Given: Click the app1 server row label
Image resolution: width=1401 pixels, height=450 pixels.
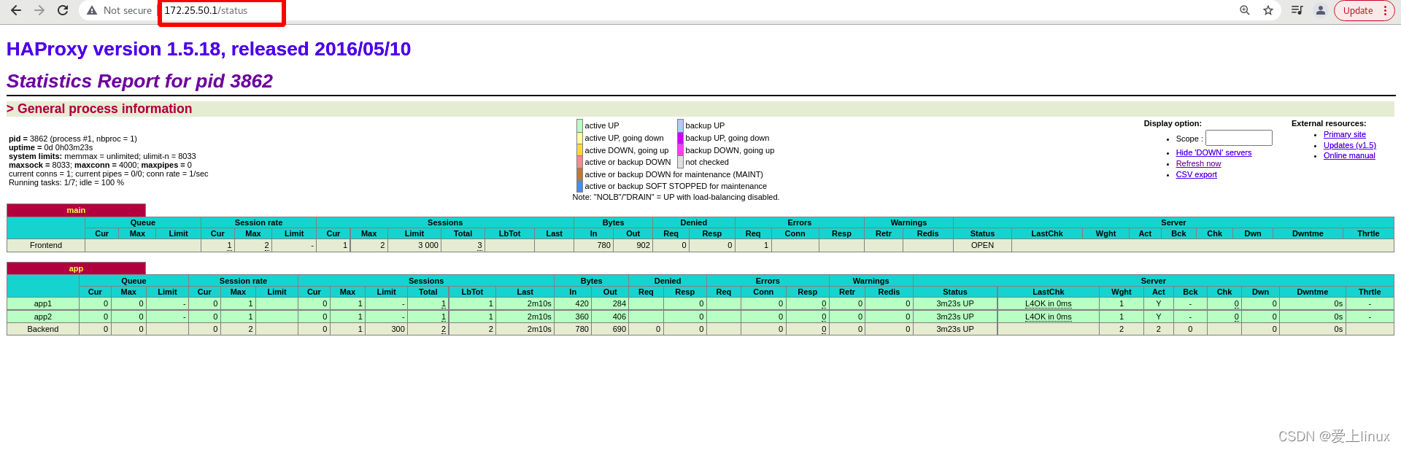Looking at the screenshot, I should click(x=43, y=303).
